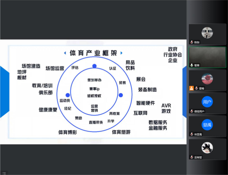The image size is (228, 175).
Task: Click the blue dot on ring's right side
Action: [121, 95]
